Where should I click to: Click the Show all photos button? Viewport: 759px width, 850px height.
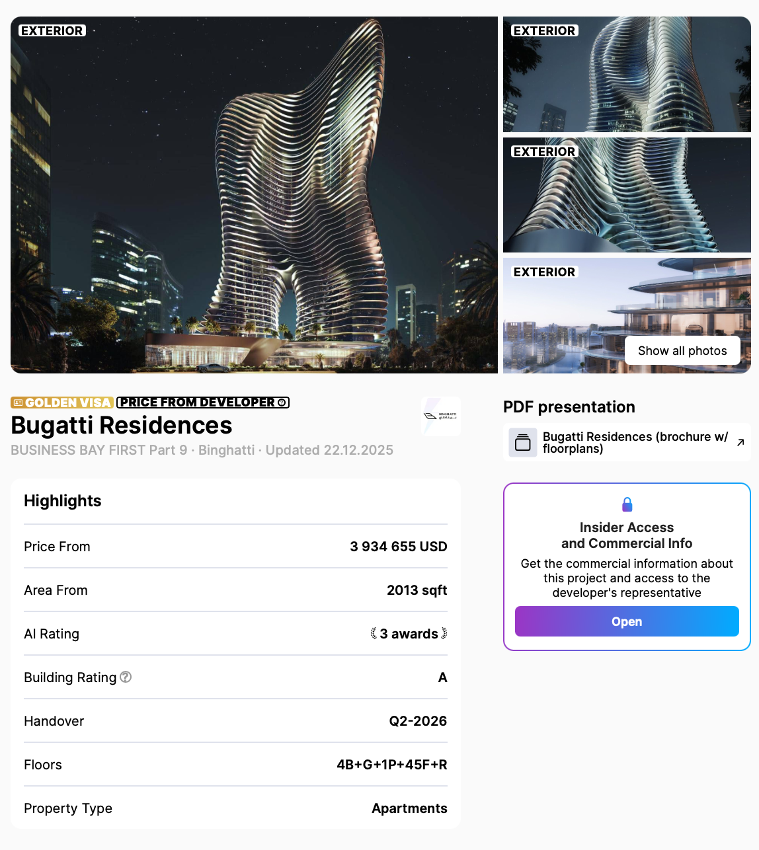[682, 350]
